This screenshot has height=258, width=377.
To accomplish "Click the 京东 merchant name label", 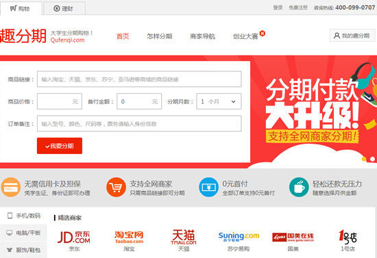I will click(x=74, y=249).
